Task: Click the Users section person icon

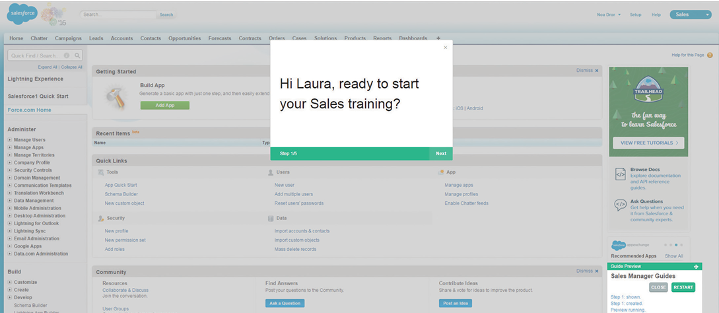Action: (x=271, y=172)
